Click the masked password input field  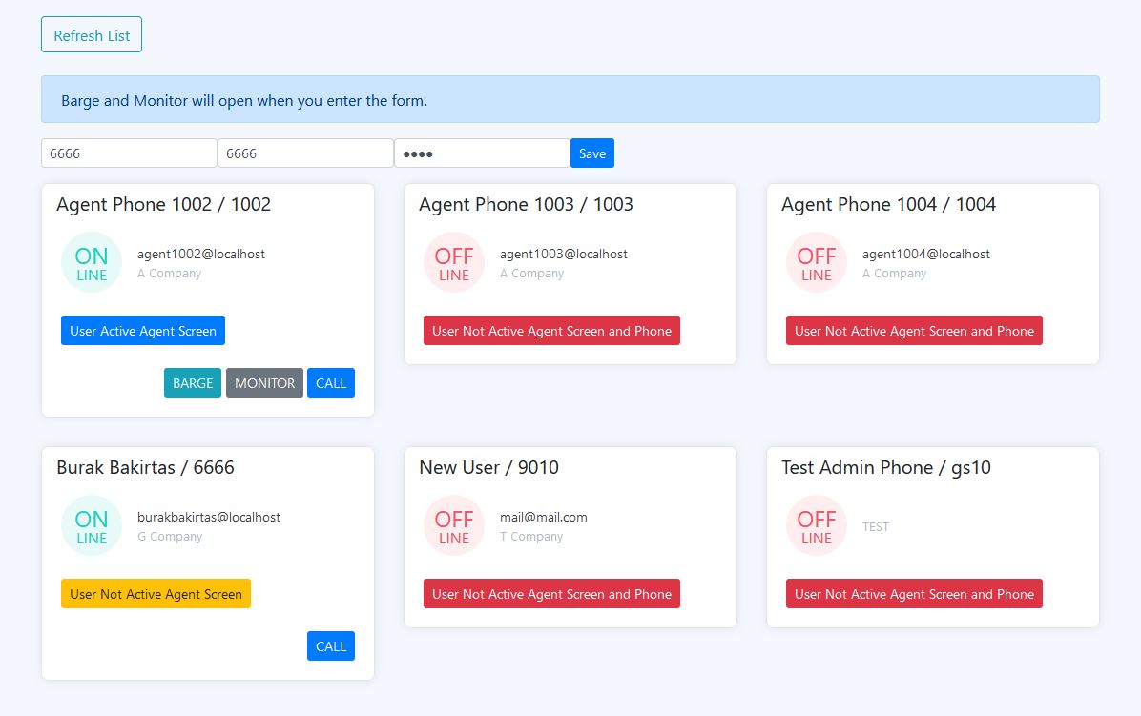(482, 153)
